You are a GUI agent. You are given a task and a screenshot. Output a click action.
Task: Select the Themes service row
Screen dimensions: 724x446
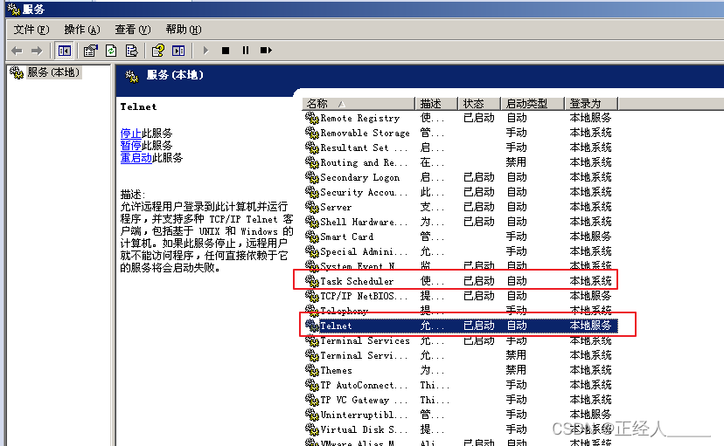[x=460, y=370]
